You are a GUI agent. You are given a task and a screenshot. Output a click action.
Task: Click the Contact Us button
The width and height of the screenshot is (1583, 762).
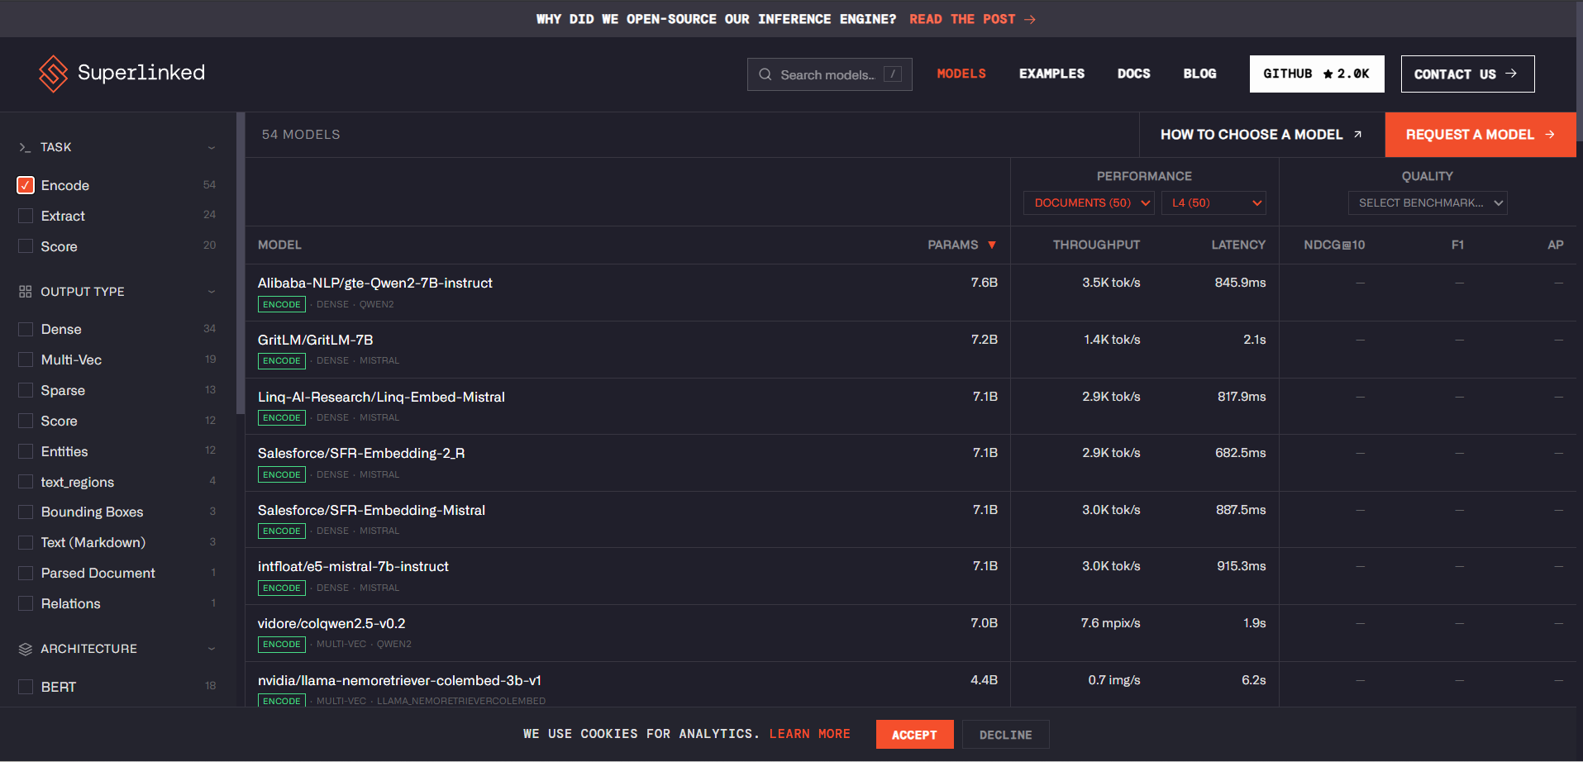click(x=1467, y=74)
